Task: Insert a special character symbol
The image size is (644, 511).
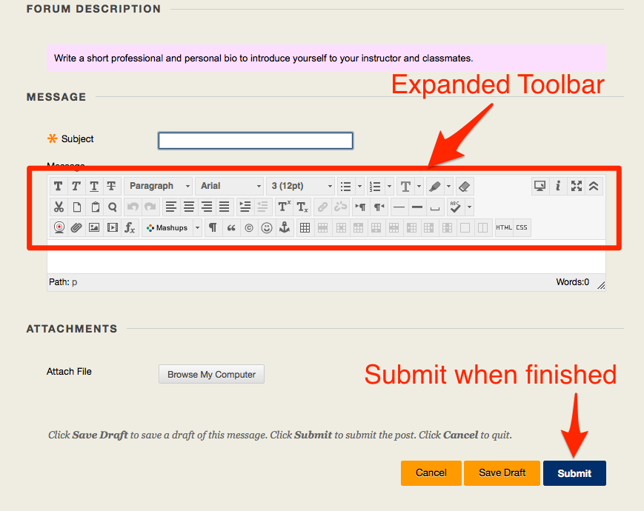Action: pyautogui.click(x=249, y=228)
